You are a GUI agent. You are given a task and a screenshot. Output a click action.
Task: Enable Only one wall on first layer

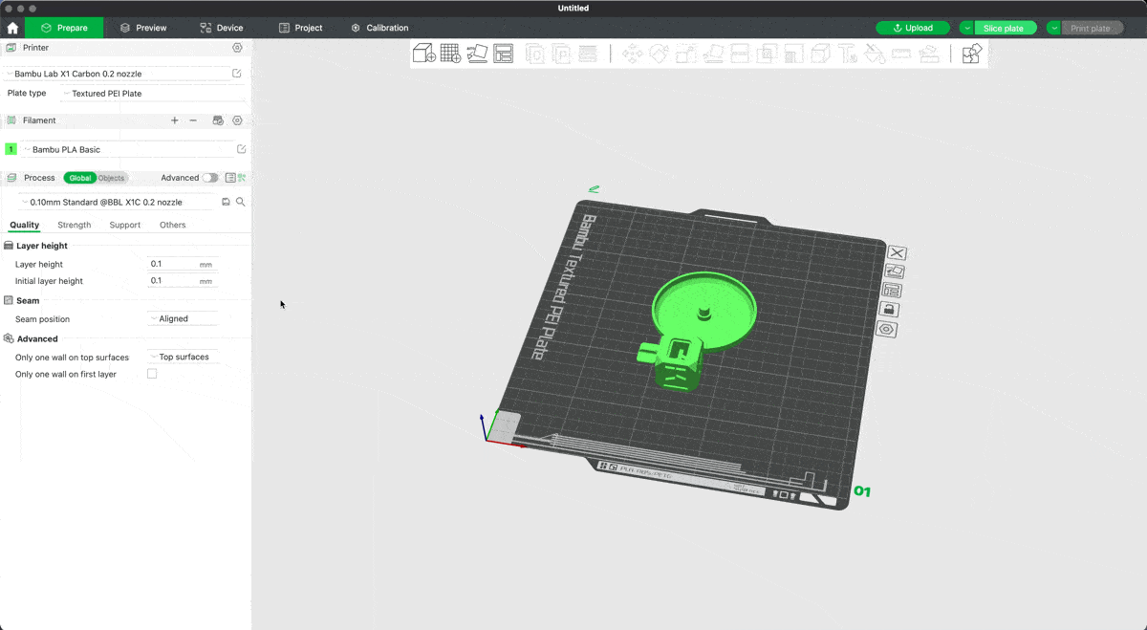[152, 374]
